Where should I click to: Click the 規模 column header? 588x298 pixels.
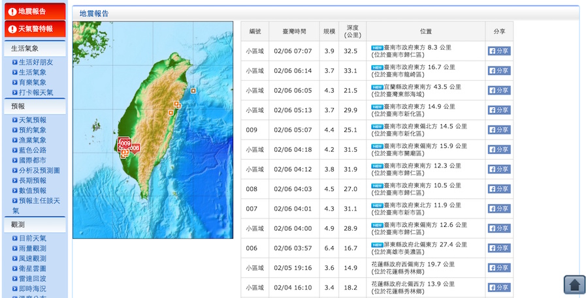(329, 31)
